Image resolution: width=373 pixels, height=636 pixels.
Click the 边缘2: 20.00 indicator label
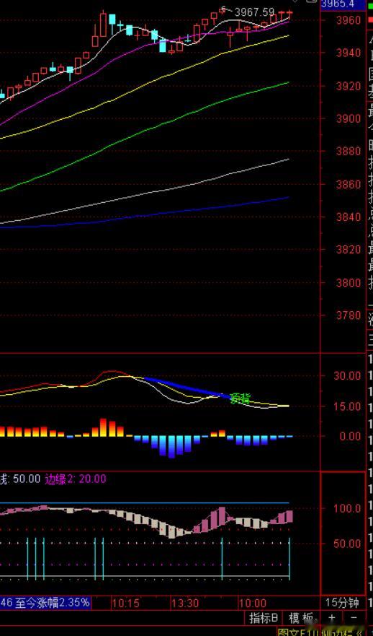click(75, 479)
